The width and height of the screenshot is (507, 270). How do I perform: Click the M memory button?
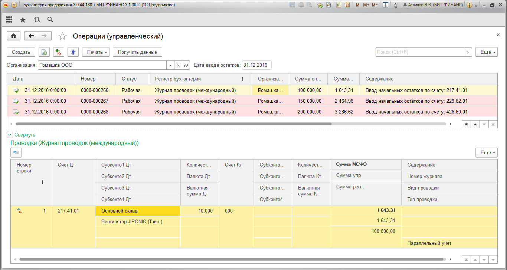[357, 5]
